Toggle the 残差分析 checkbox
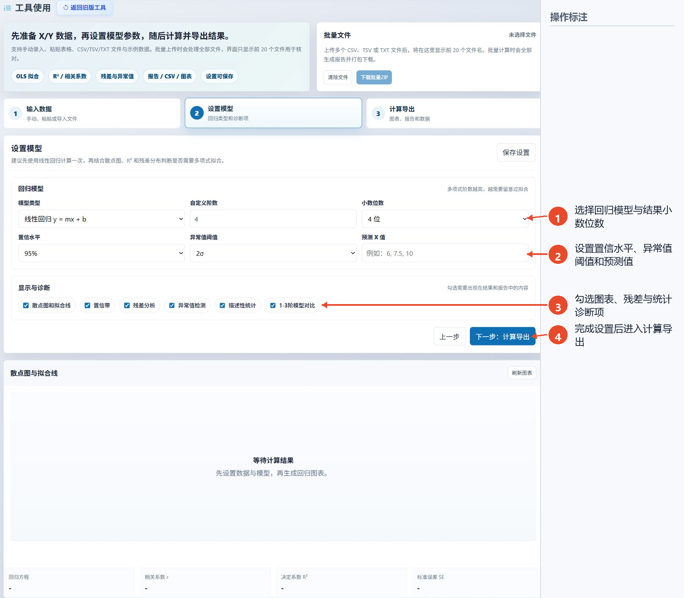 click(127, 305)
